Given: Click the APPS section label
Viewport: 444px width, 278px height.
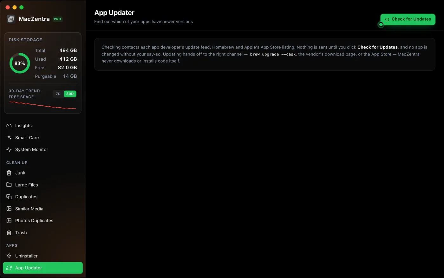Looking at the screenshot, I should 12,246.
